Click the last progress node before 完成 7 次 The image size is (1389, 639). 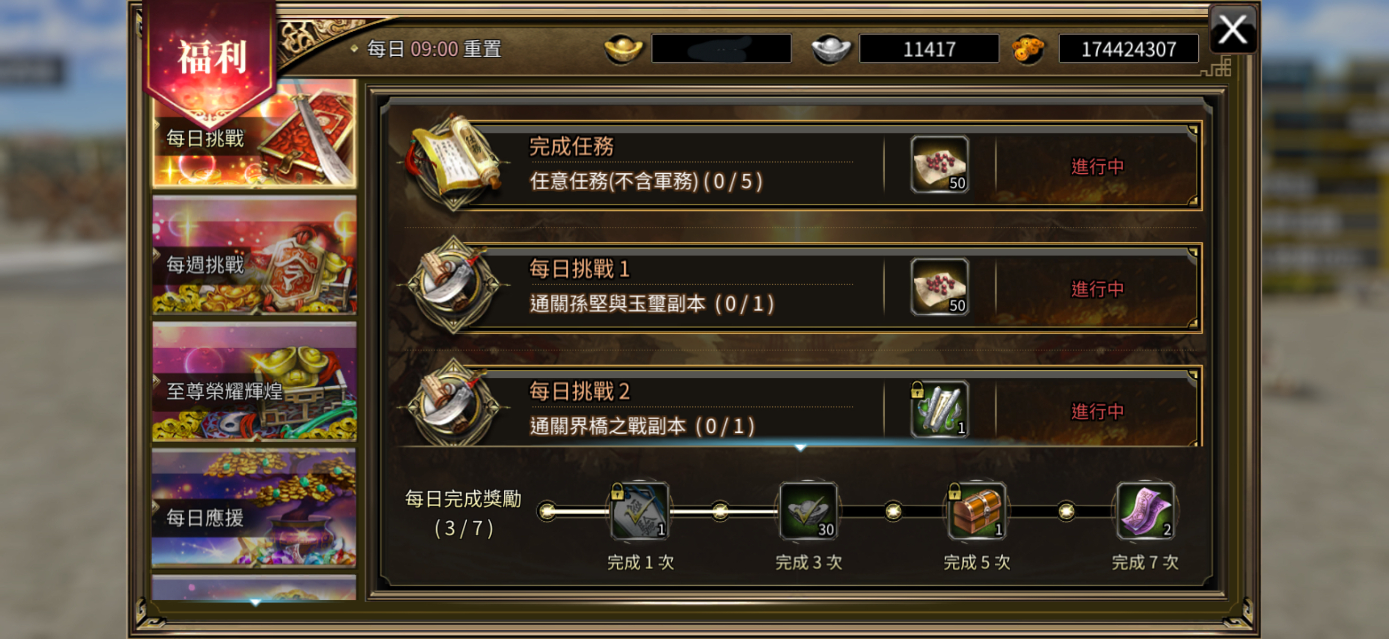[x=1065, y=511]
